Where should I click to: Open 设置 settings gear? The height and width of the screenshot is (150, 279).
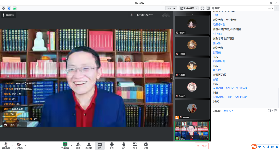pyautogui.click(x=146, y=146)
